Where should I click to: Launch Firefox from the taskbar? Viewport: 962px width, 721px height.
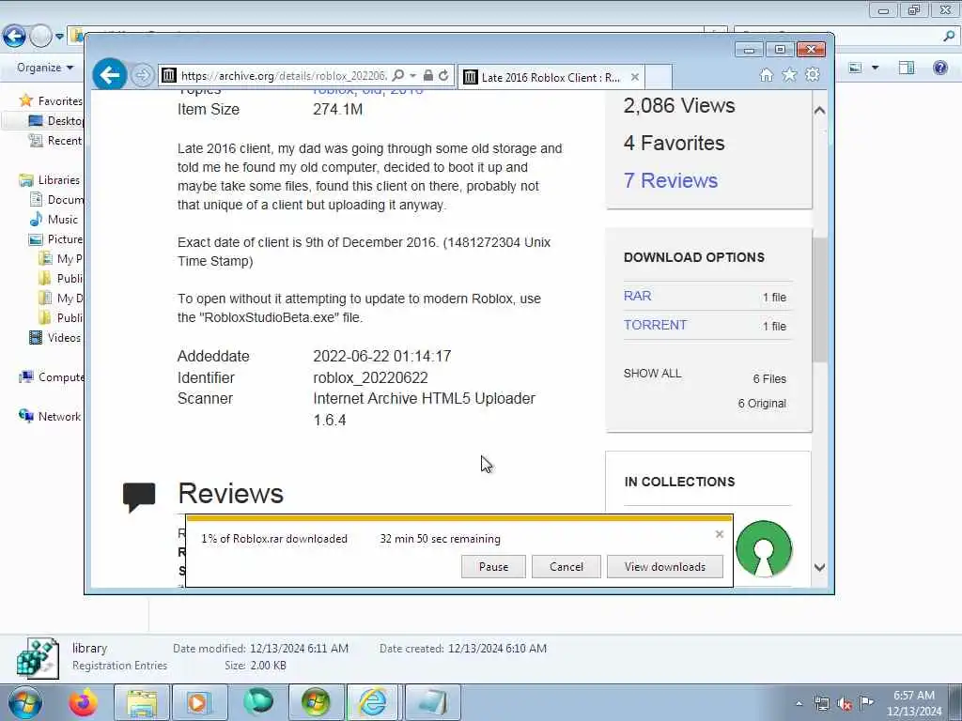coord(83,702)
